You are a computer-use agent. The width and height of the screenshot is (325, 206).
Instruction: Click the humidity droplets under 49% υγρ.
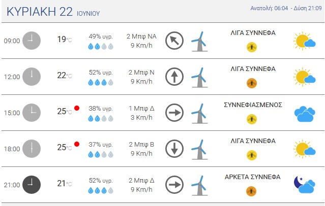[101, 46]
